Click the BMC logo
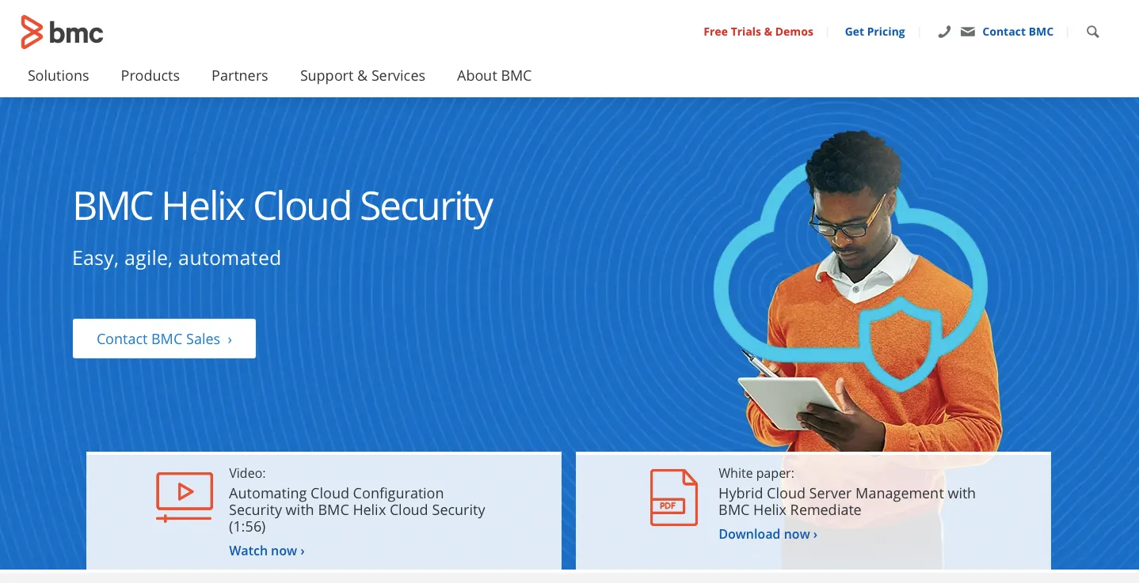 pos(62,32)
